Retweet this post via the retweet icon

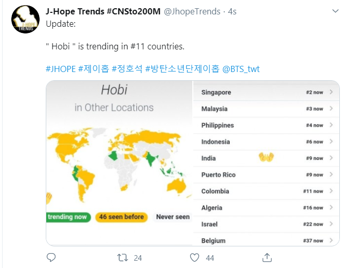click(122, 258)
